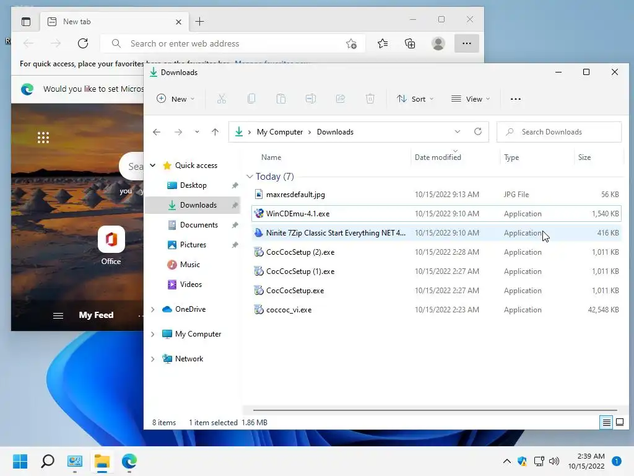Expand My Computer in navigation pane
Screen dimensions: 634x476
coord(153,334)
